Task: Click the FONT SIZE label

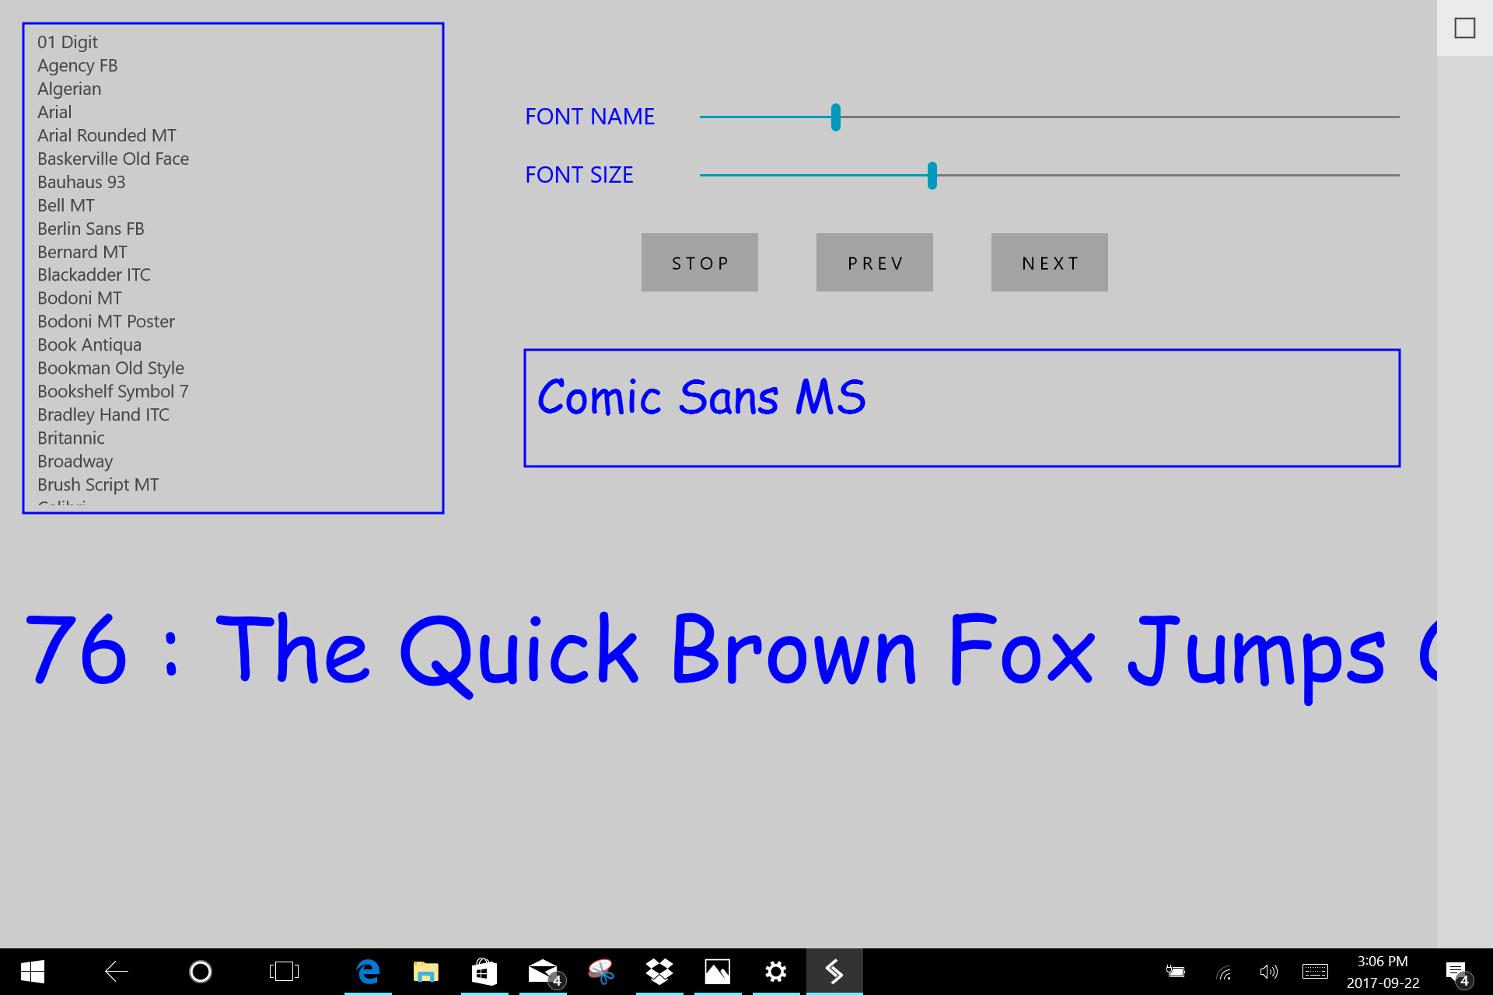Action: [579, 176]
